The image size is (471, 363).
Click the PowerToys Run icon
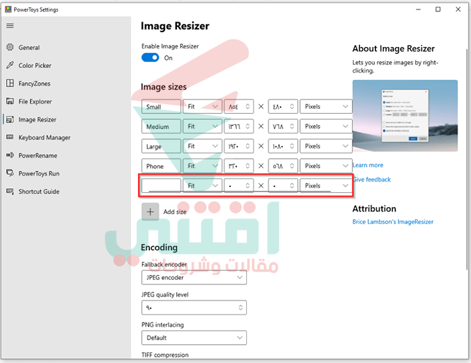pos(10,173)
